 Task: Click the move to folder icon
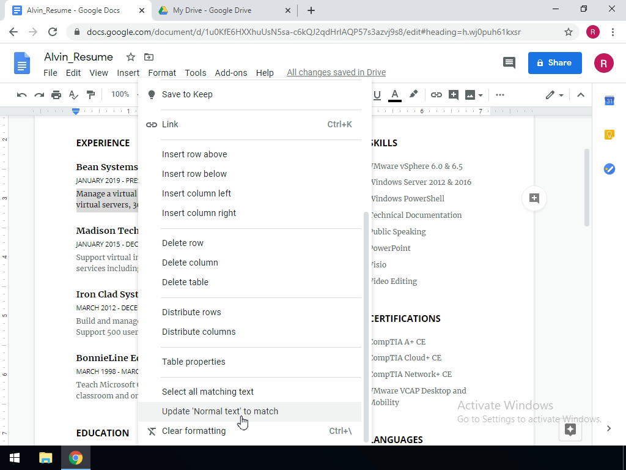coord(149,57)
